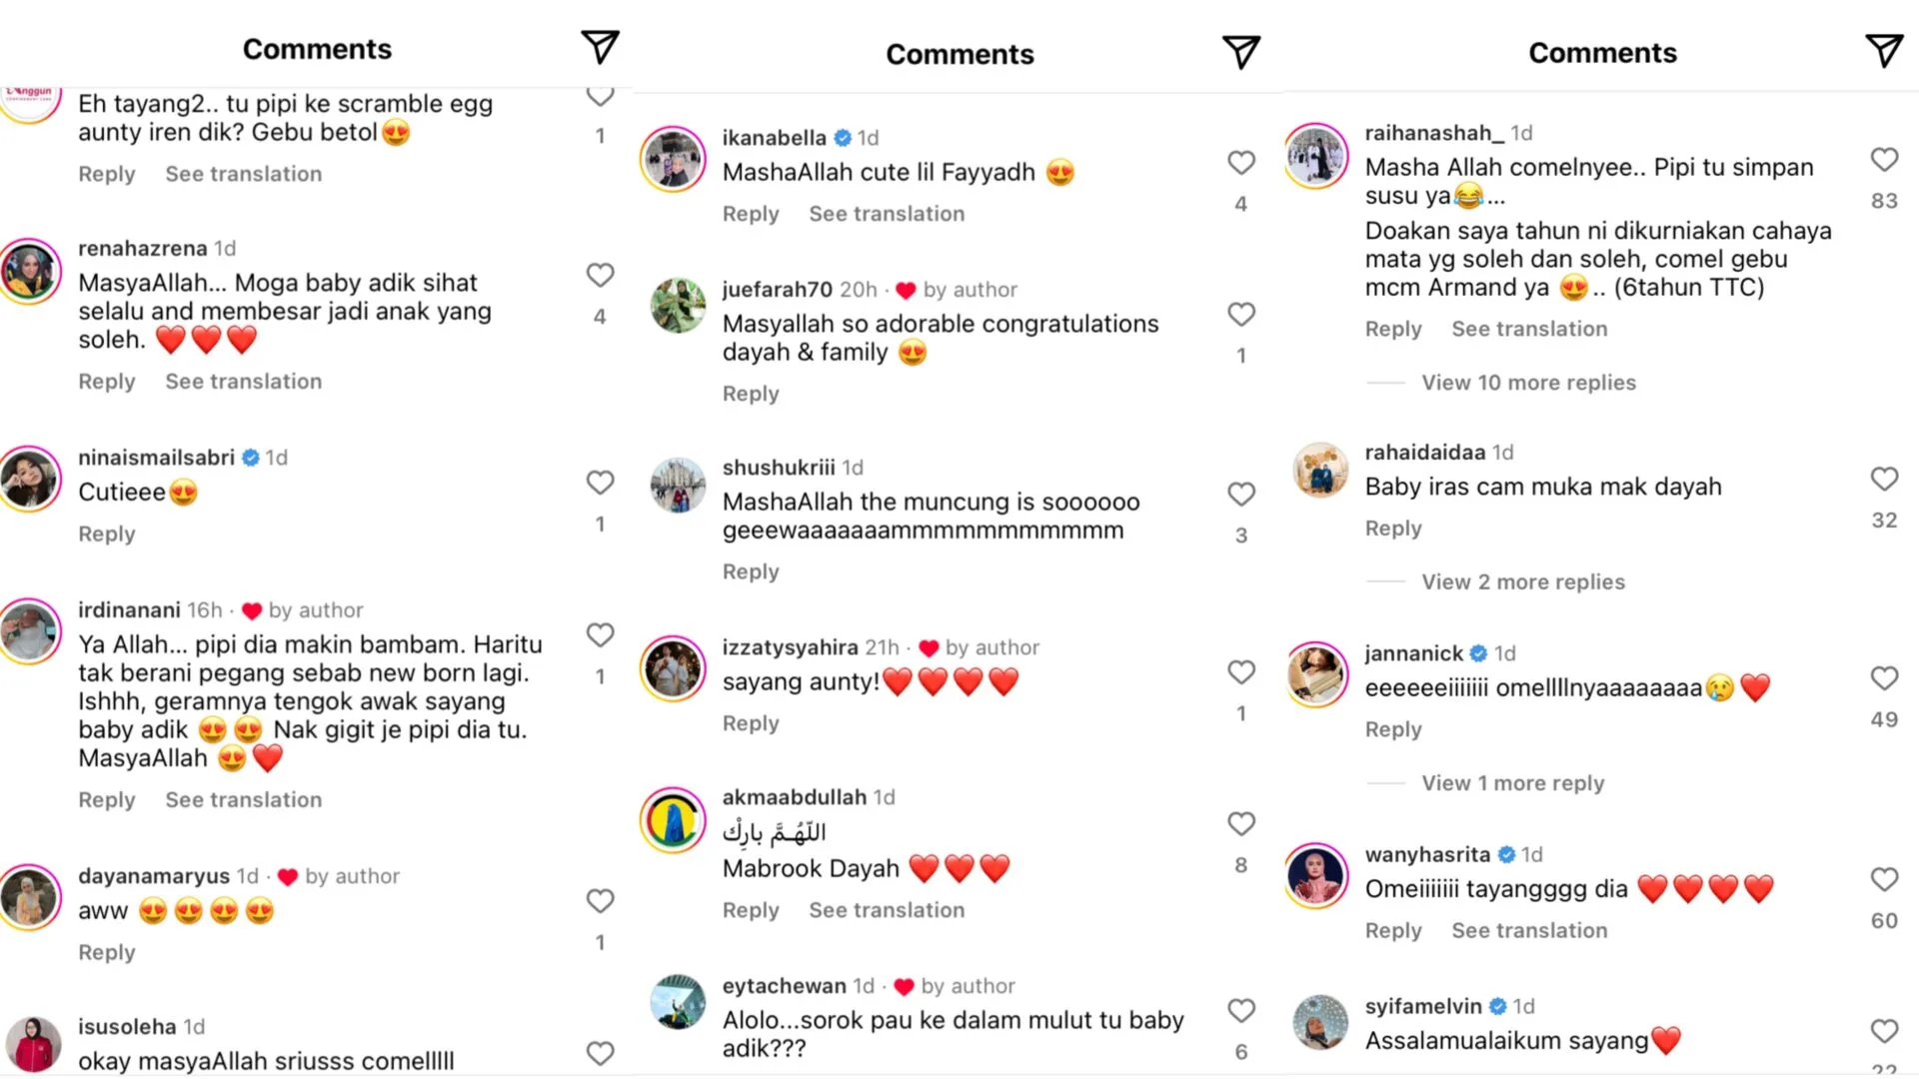See translation of irdinanani's comment
This screenshot has height=1079, width=1919.
243,800
